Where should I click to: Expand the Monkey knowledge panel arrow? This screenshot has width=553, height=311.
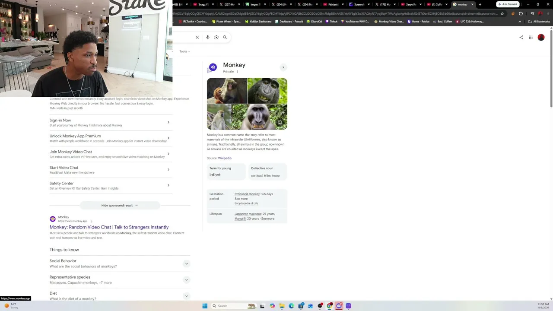[x=283, y=67]
